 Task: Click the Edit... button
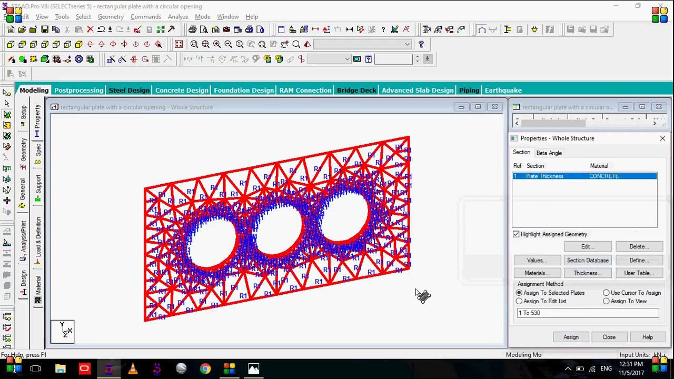point(588,247)
